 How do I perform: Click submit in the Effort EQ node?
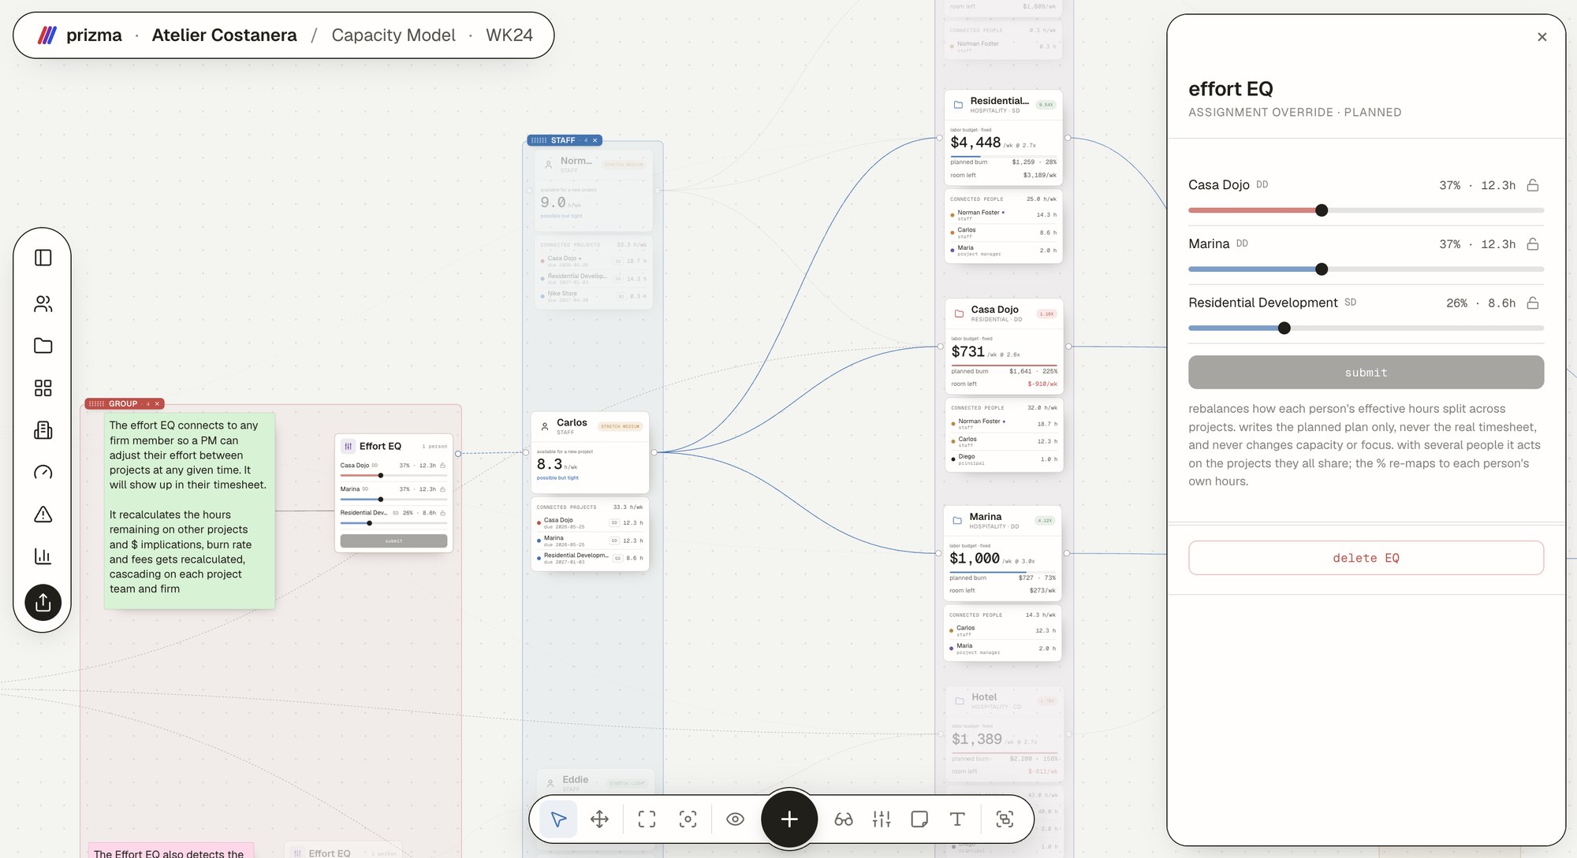(393, 541)
